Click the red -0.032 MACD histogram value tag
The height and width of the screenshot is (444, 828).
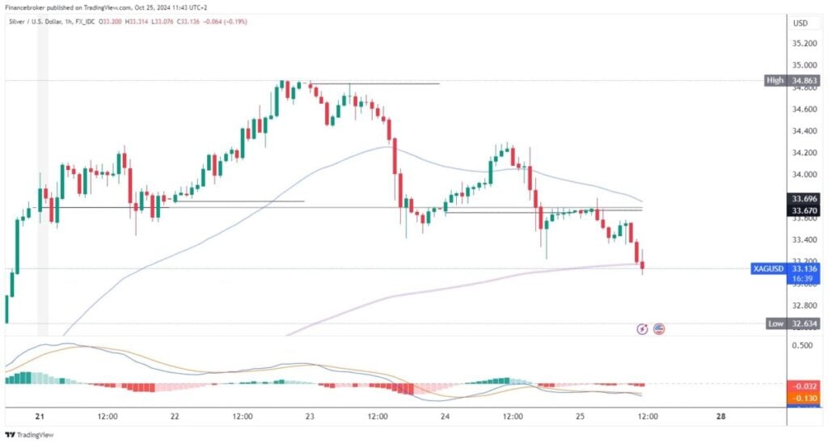(804, 387)
